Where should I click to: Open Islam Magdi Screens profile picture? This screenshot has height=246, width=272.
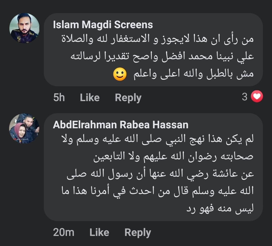click(x=24, y=28)
